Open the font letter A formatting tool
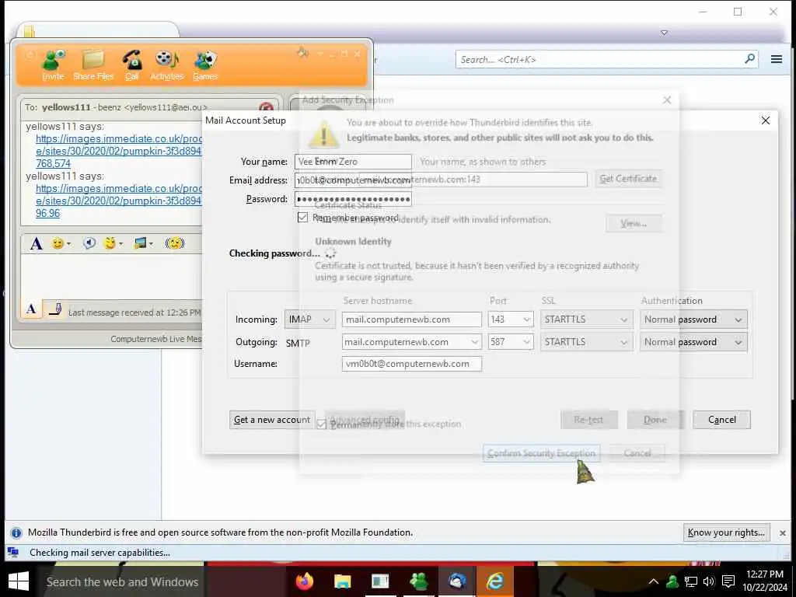 click(36, 243)
